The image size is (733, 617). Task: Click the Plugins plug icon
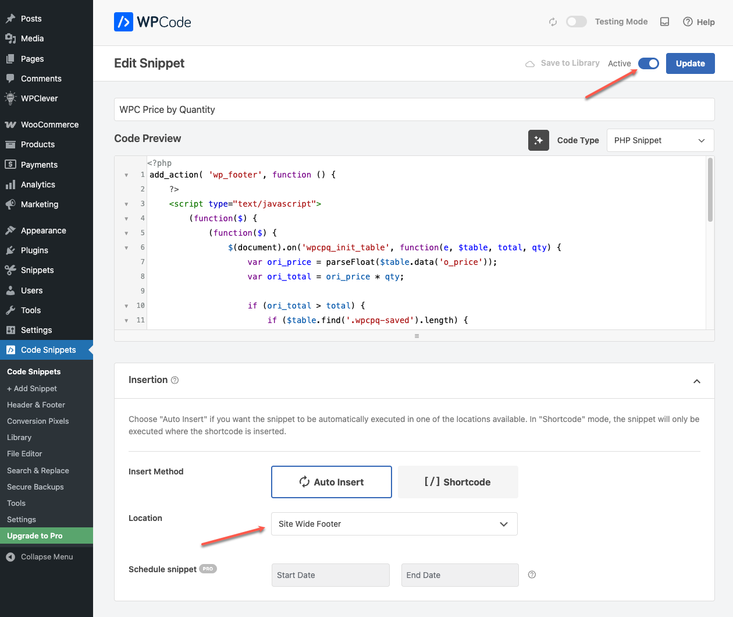tap(10, 250)
